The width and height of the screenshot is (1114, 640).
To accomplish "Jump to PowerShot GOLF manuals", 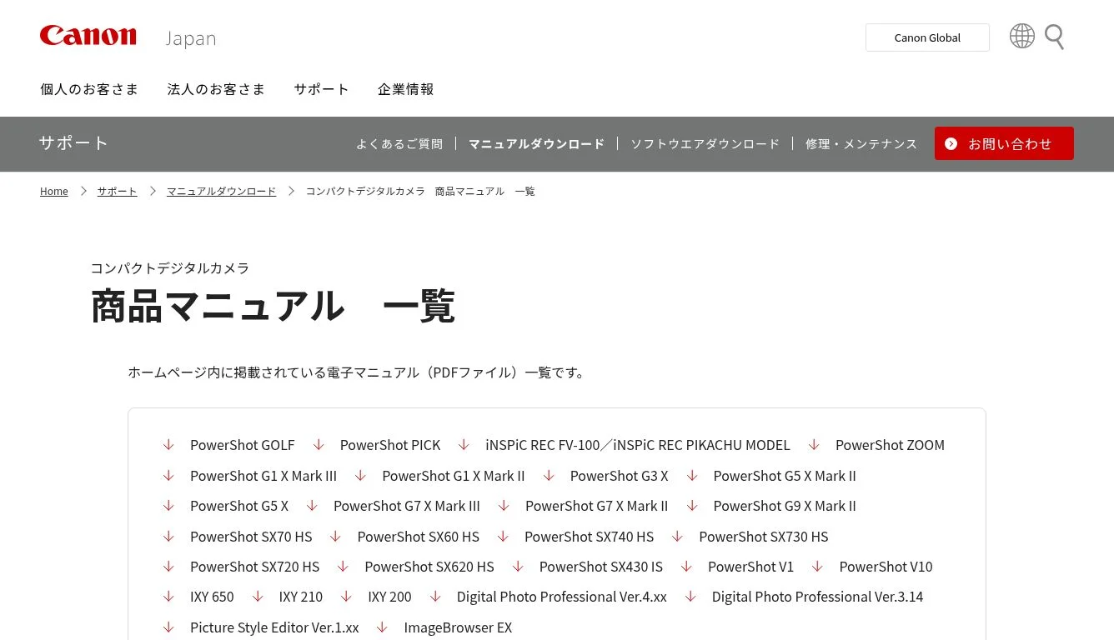I will 242,445.
